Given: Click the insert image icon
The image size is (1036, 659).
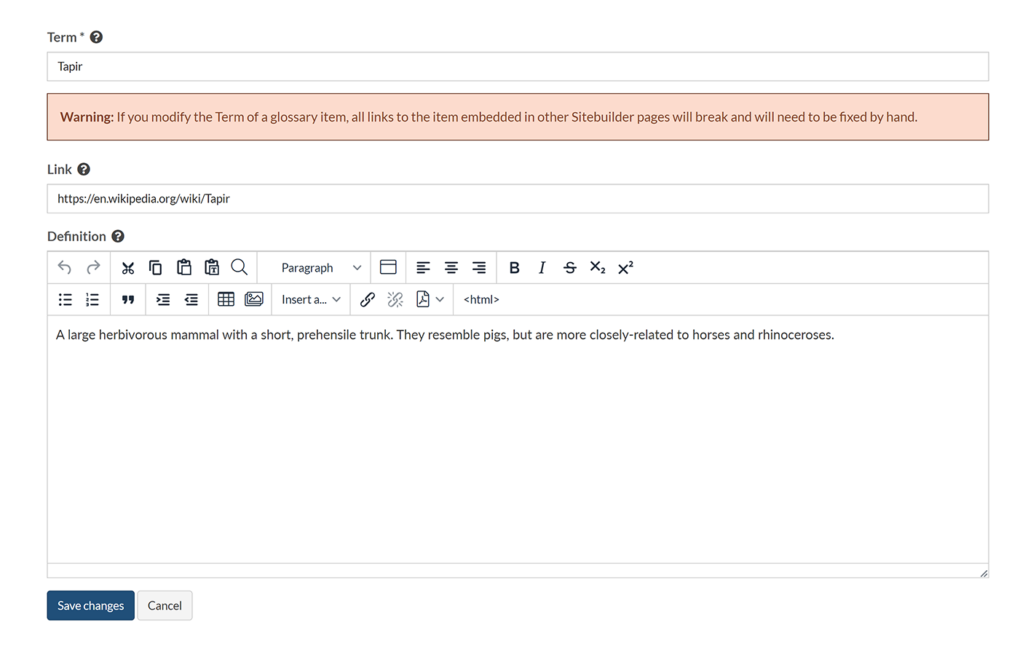Looking at the screenshot, I should (x=254, y=300).
